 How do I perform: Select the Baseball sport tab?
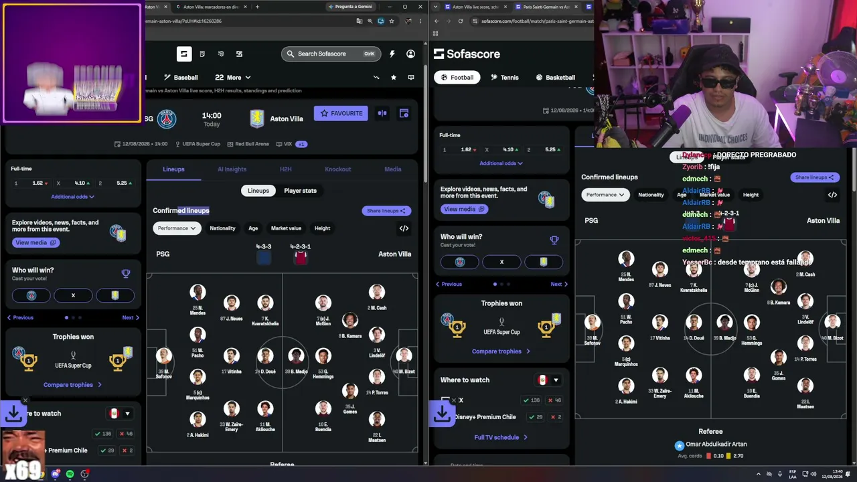(180, 78)
